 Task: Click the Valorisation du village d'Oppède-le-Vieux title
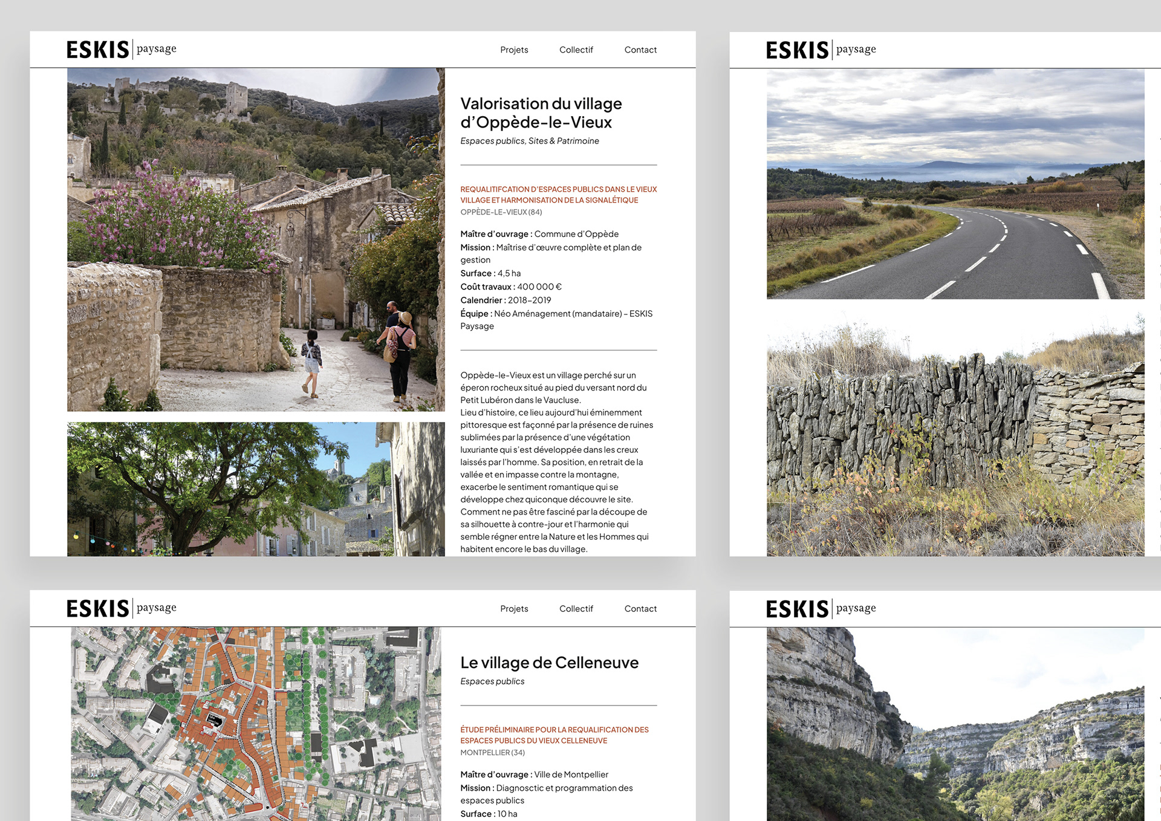[541, 113]
